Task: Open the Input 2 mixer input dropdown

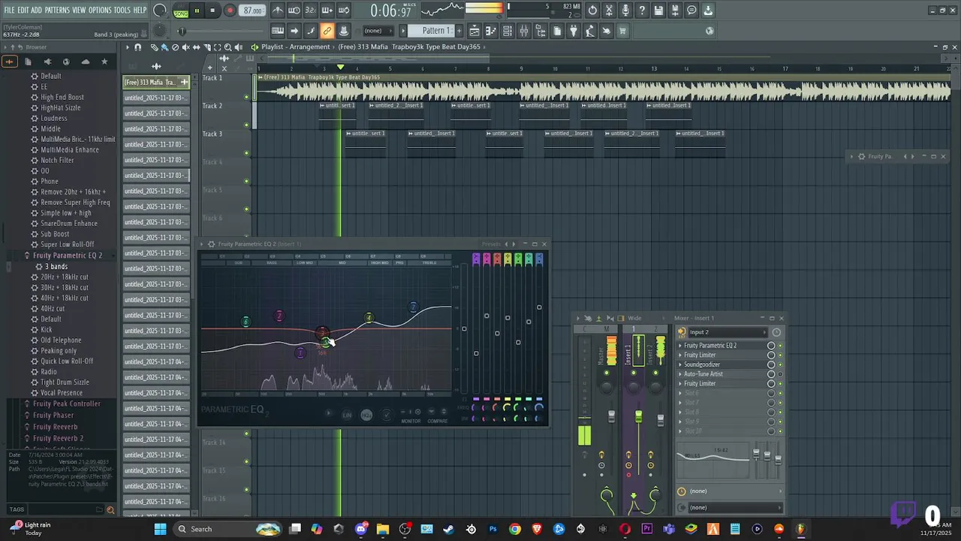Action: (x=729, y=332)
